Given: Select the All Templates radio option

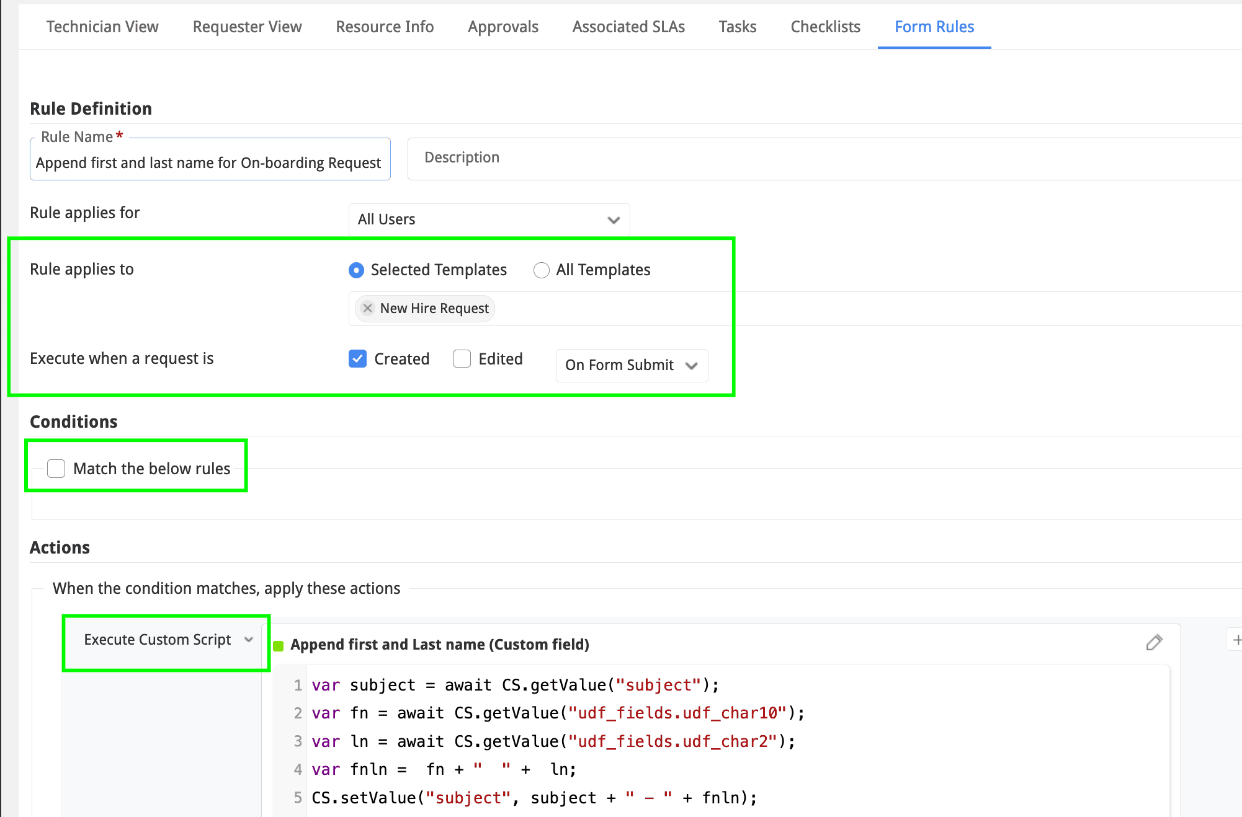Looking at the screenshot, I should pos(541,270).
